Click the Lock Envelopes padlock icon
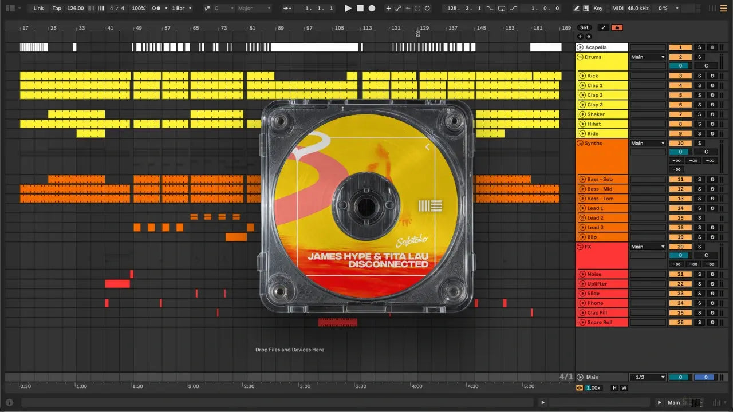This screenshot has width=733, height=412. pos(617,27)
